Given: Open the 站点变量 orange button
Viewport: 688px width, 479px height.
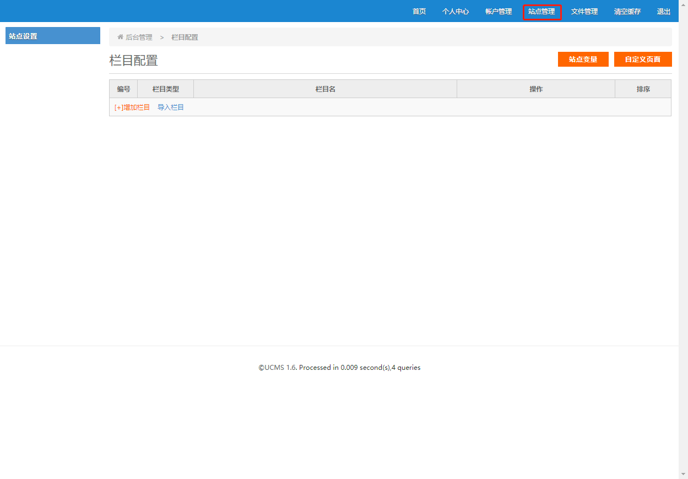Looking at the screenshot, I should [583, 60].
